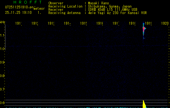The width and height of the screenshot is (170, 108).
Task: Click the 1918 time axis marker
Action: point(132,23)
